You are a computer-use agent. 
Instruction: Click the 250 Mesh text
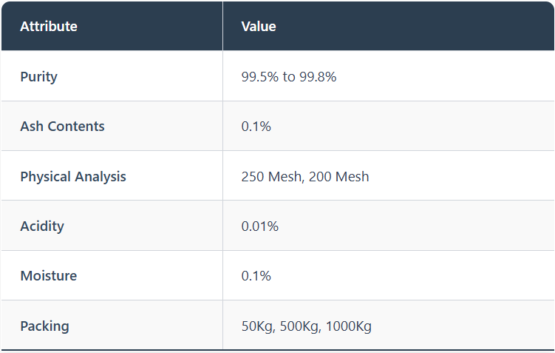tap(270, 177)
